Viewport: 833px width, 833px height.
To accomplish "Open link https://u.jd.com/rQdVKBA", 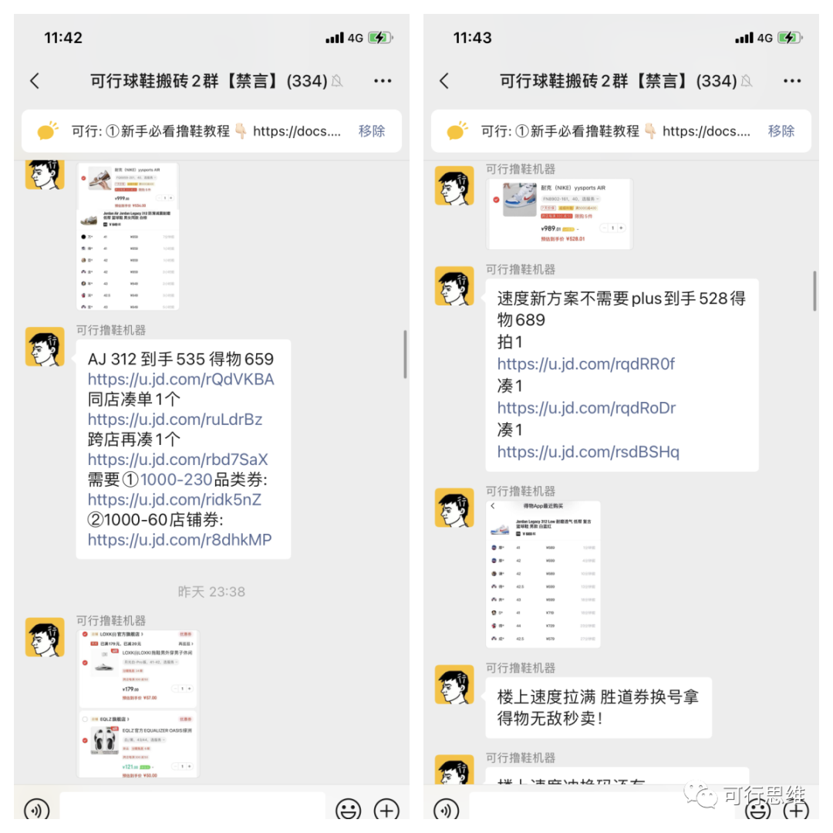I will pyautogui.click(x=180, y=379).
